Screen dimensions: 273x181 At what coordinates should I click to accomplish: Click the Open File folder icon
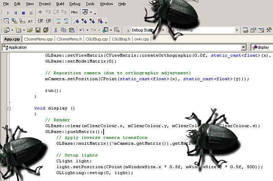point(30,30)
